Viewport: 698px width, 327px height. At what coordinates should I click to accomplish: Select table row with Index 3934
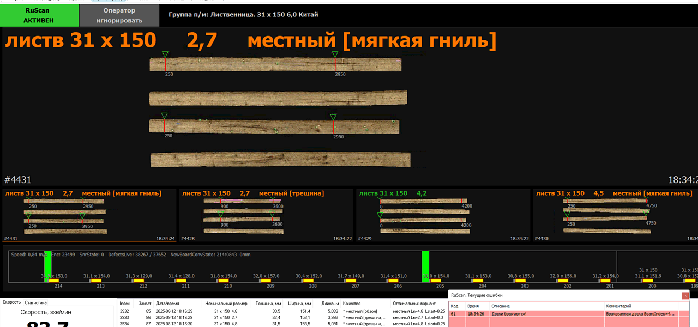[282, 324]
